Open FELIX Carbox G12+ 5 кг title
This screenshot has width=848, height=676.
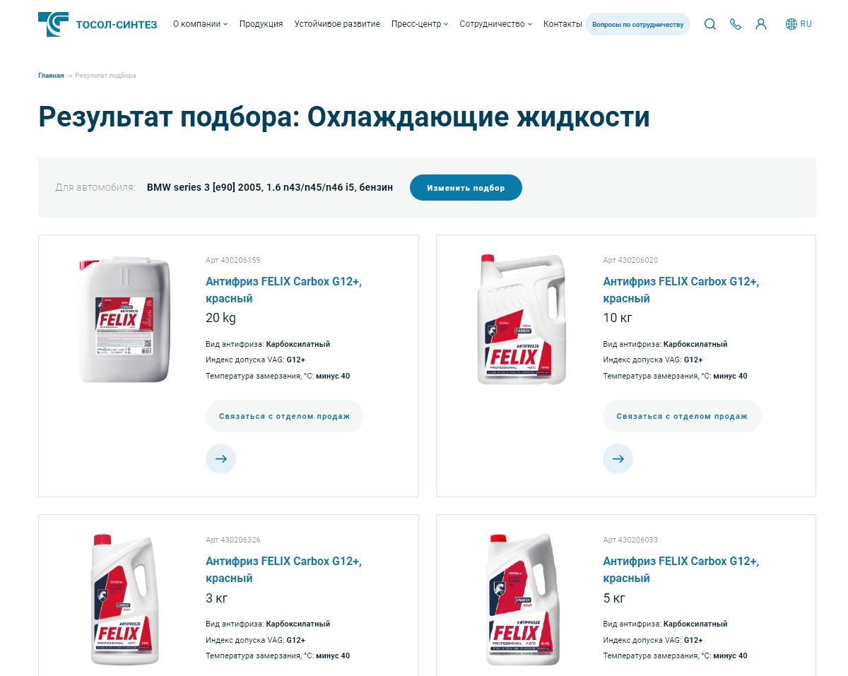tap(681, 569)
